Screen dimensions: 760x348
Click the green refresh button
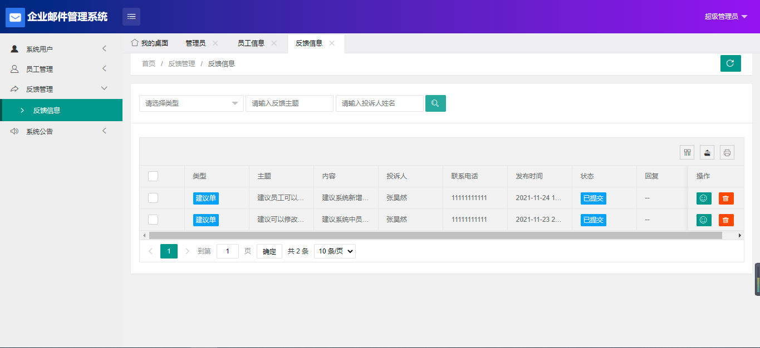coord(730,63)
